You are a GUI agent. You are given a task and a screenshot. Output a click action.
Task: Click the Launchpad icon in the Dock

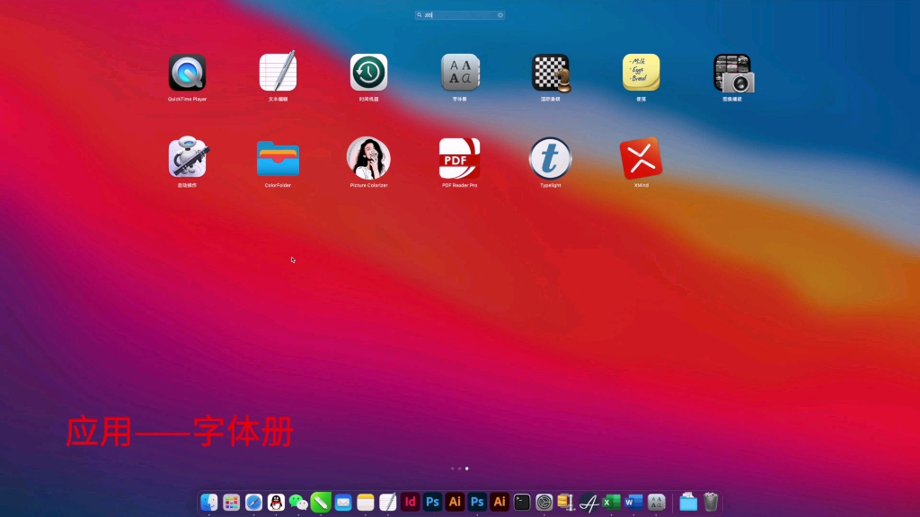pos(231,503)
